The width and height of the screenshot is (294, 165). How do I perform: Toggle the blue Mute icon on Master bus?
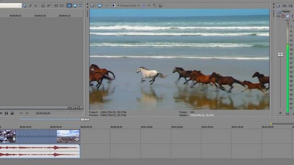(x=288, y=16)
